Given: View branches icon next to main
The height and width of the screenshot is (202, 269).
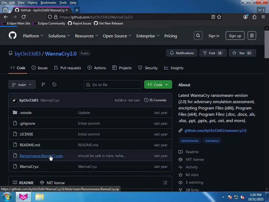Looking at the screenshot, I should tap(43, 84).
